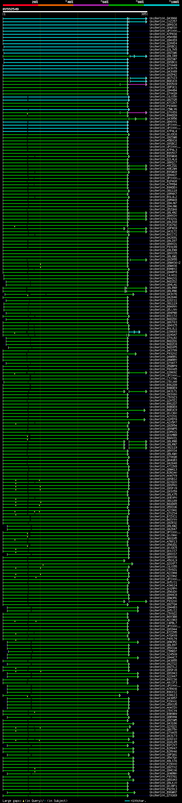Click the cyan alignment bar of Q84XV1
This screenshot has height=803, width=182.
click(66, 122)
